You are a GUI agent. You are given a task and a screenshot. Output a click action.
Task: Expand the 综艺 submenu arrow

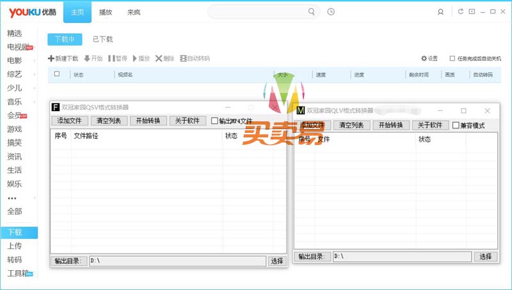(x=35, y=75)
